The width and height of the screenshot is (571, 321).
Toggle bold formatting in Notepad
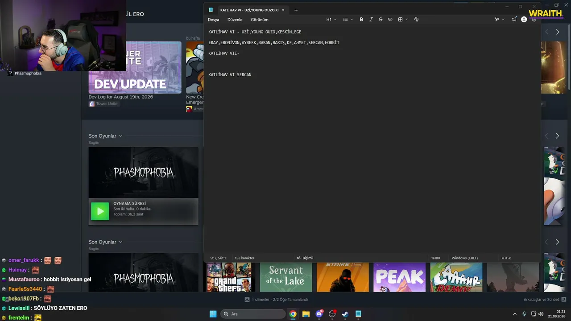pos(361,20)
